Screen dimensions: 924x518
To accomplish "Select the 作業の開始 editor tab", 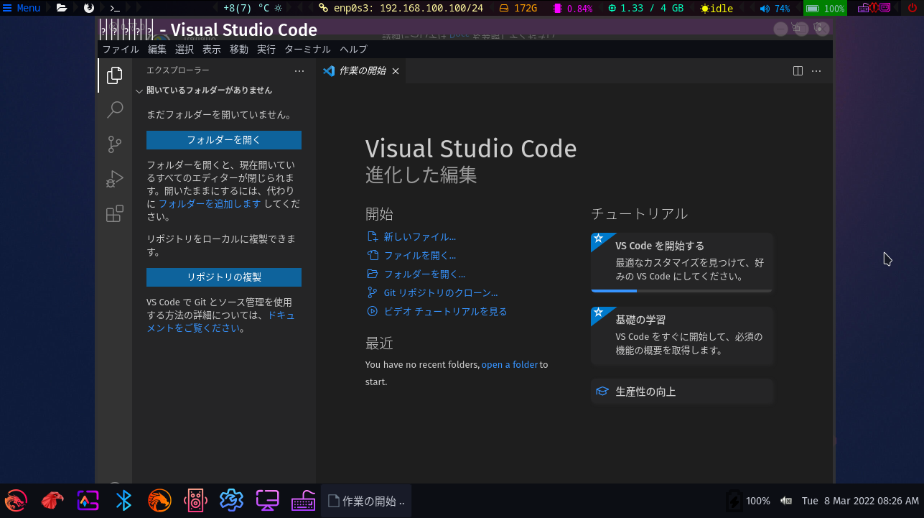I will (x=361, y=71).
